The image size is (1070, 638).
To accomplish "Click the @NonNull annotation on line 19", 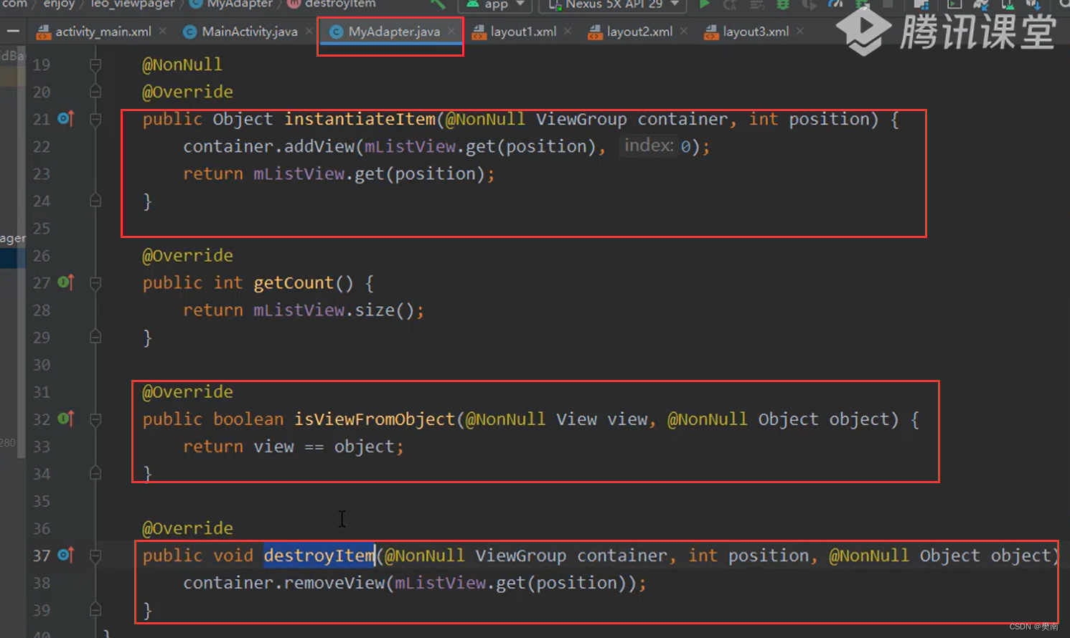I will [x=182, y=65].
